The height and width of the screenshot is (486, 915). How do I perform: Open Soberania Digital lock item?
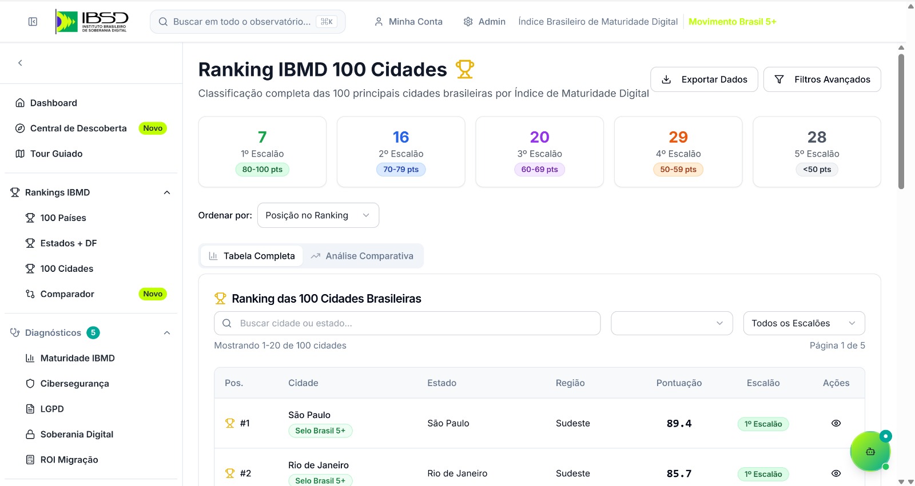77,435
